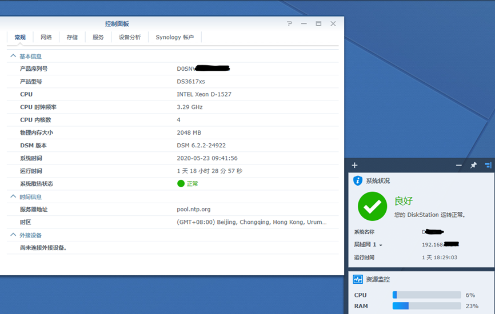This screenshot has height=314, width=495.
Task: Open the 局域网 1 dropdown
Action: point(381,245)
